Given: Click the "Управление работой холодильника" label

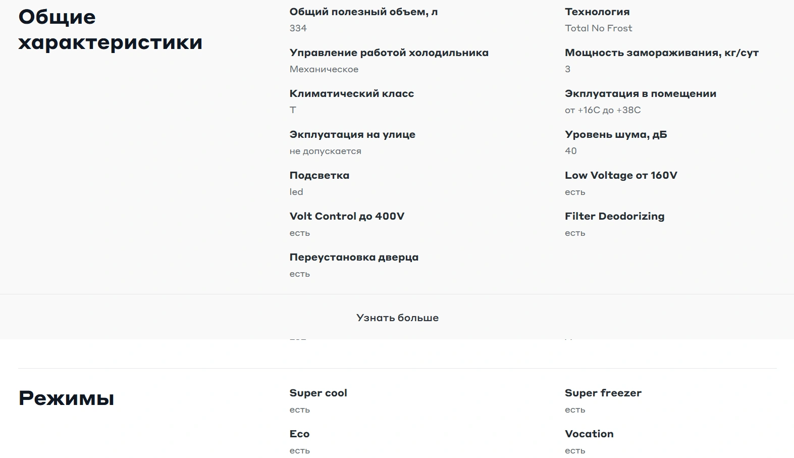Looking at the screenshot, I should point(389,53).
